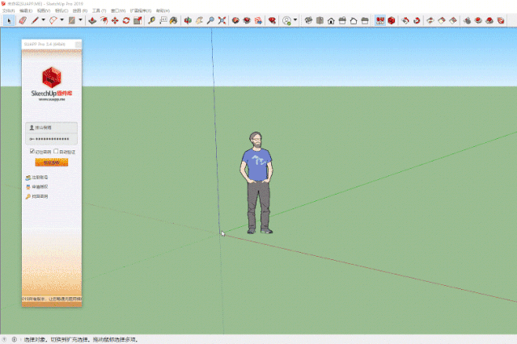The image size is (517, 344).
Task: Open the Arc tool dropdown arrow
Action: [61, 20]
